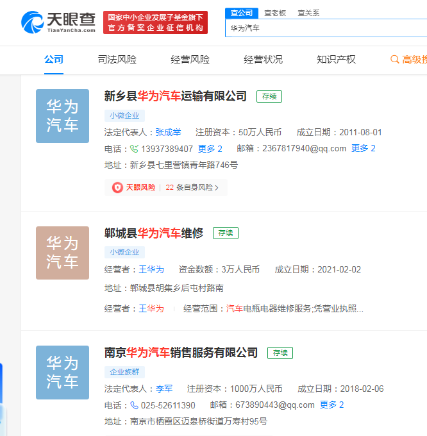This screenshot has width=427, height=436.
Task: Click blue phone icon beside 025-52611390
Action: point(134,405)
